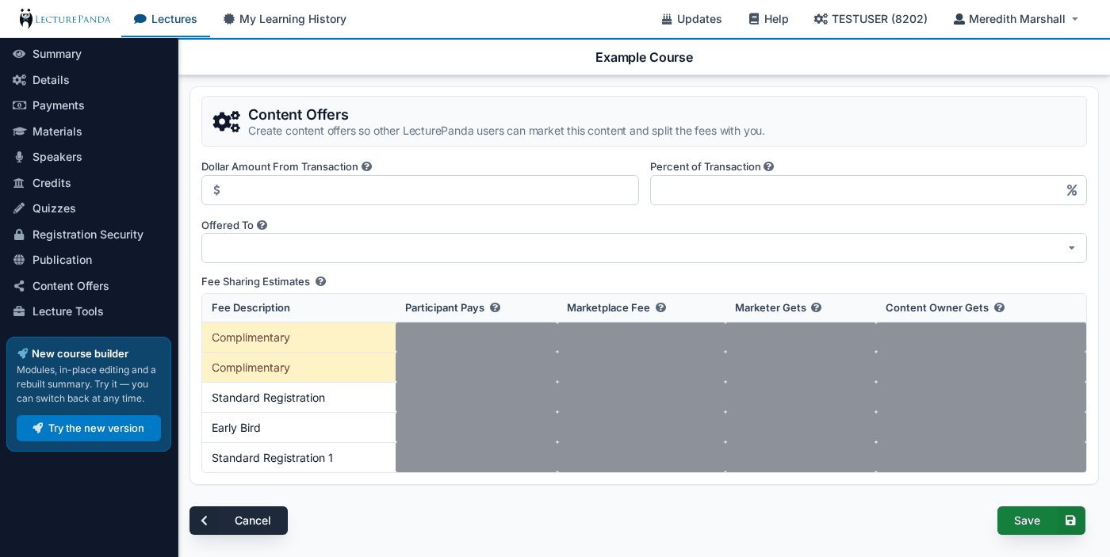Click the help icon beside Percent of Transaction
Screen dimensions: 1110x557
point(769,166)
